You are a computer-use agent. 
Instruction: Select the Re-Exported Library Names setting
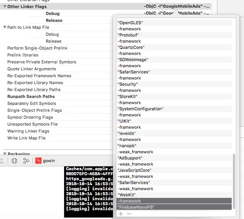tap(35, 83)
